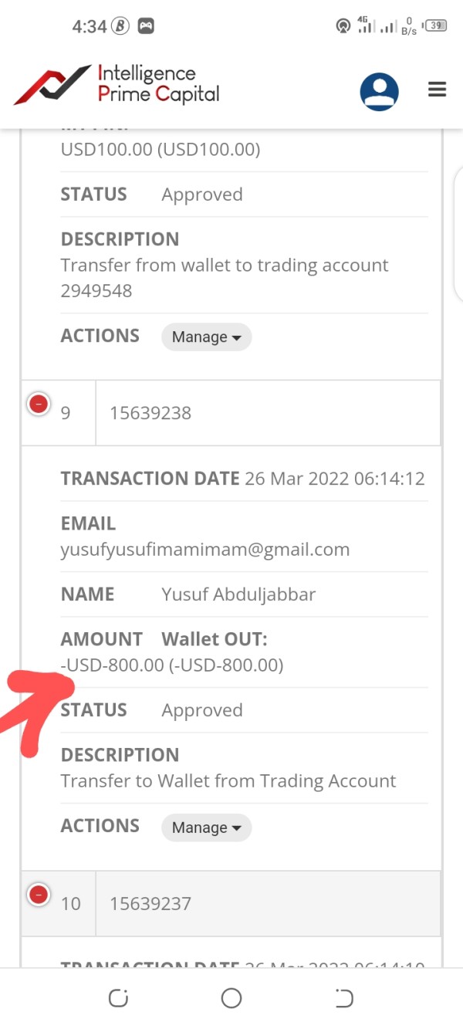Open the user profile avatar icon

point(379,92)
